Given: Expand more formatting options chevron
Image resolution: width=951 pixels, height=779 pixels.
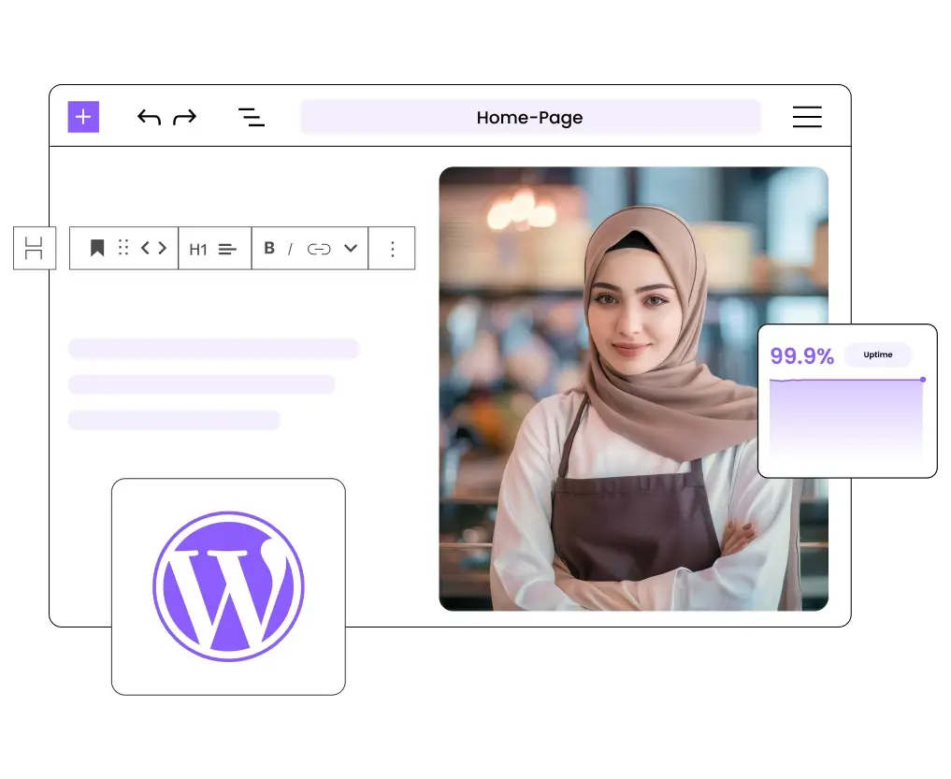Looking at the screenshot, I should coord(351,248).
